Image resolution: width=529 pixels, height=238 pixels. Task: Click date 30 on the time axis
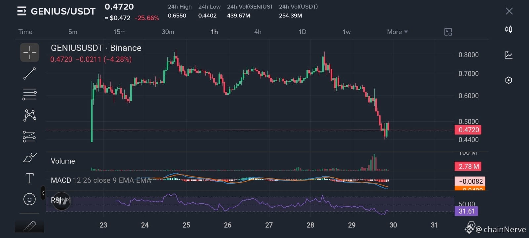coord(393,225)
